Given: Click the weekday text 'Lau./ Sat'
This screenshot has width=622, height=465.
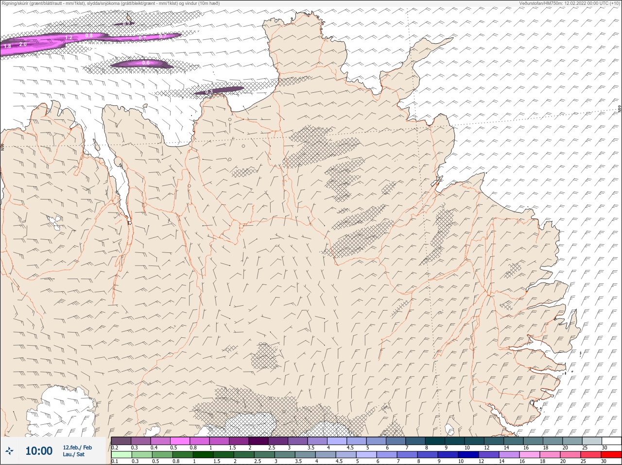Looking at the screenshot, I should pyautogui.click(x=74, y=455).
